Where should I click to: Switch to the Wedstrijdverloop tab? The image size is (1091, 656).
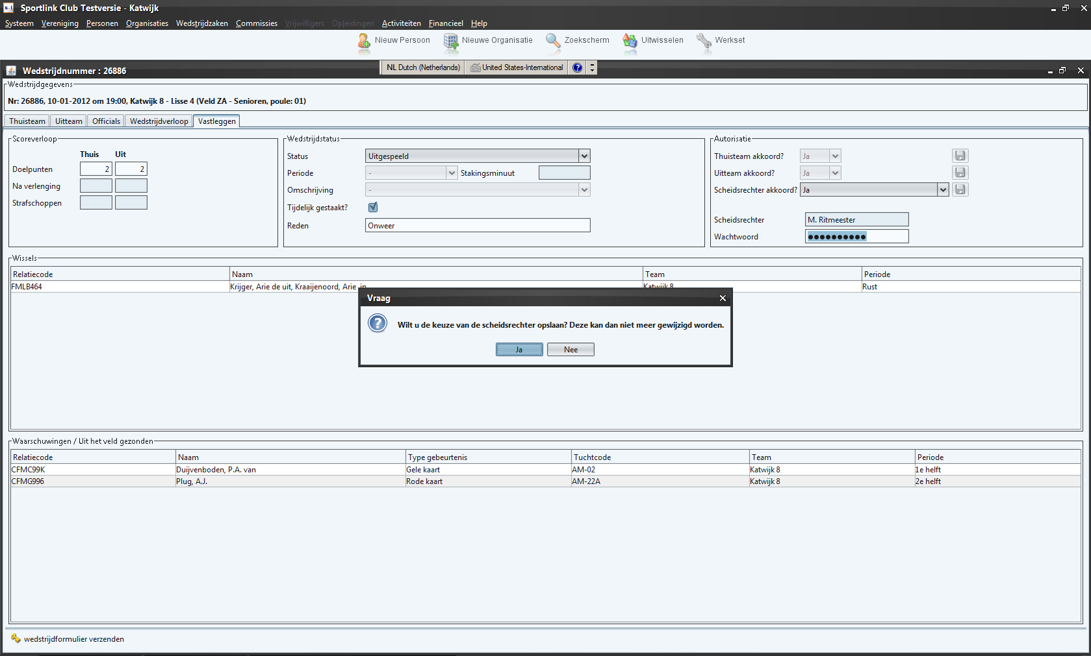pyautogui.click(x=159, y=121)
